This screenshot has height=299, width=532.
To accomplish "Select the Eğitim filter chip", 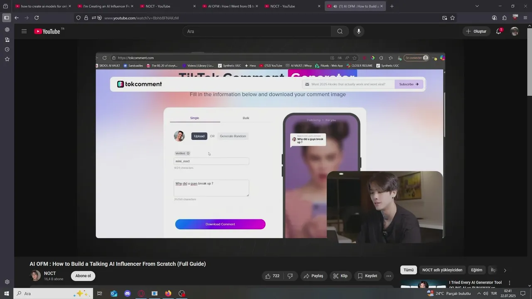I will [477, 270].
